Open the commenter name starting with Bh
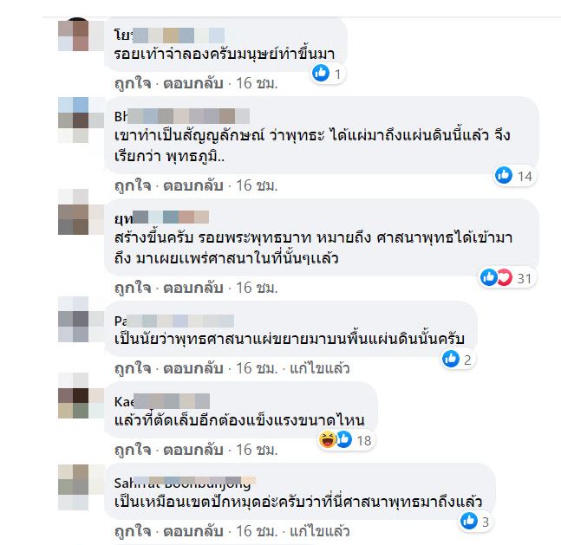The image size is (561, 545). 182,116
